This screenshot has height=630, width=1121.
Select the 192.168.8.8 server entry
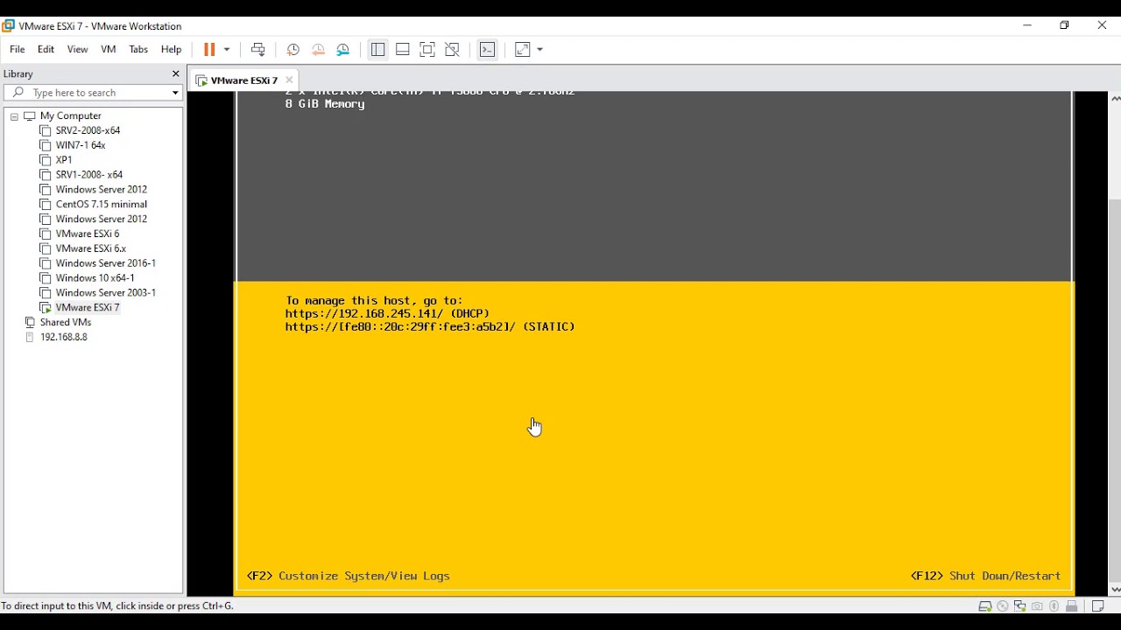click(x=64, y=337)
